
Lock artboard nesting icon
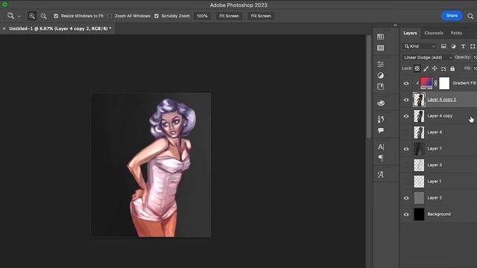click(443, 68)
